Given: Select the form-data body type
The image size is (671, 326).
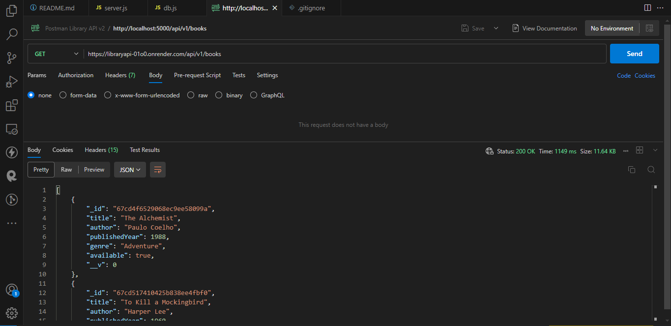Looking at the screenshot, I should [x=62, y=95].
